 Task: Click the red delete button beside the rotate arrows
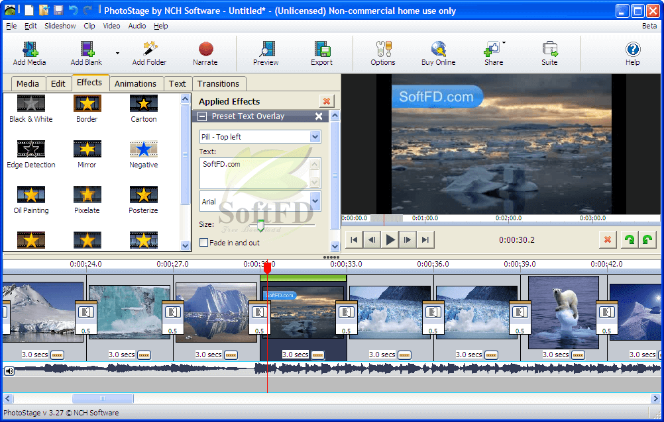point(608,239)
